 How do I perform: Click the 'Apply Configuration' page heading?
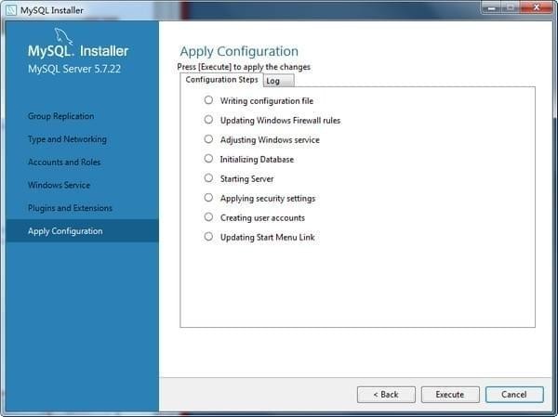[x=239, y=52]
